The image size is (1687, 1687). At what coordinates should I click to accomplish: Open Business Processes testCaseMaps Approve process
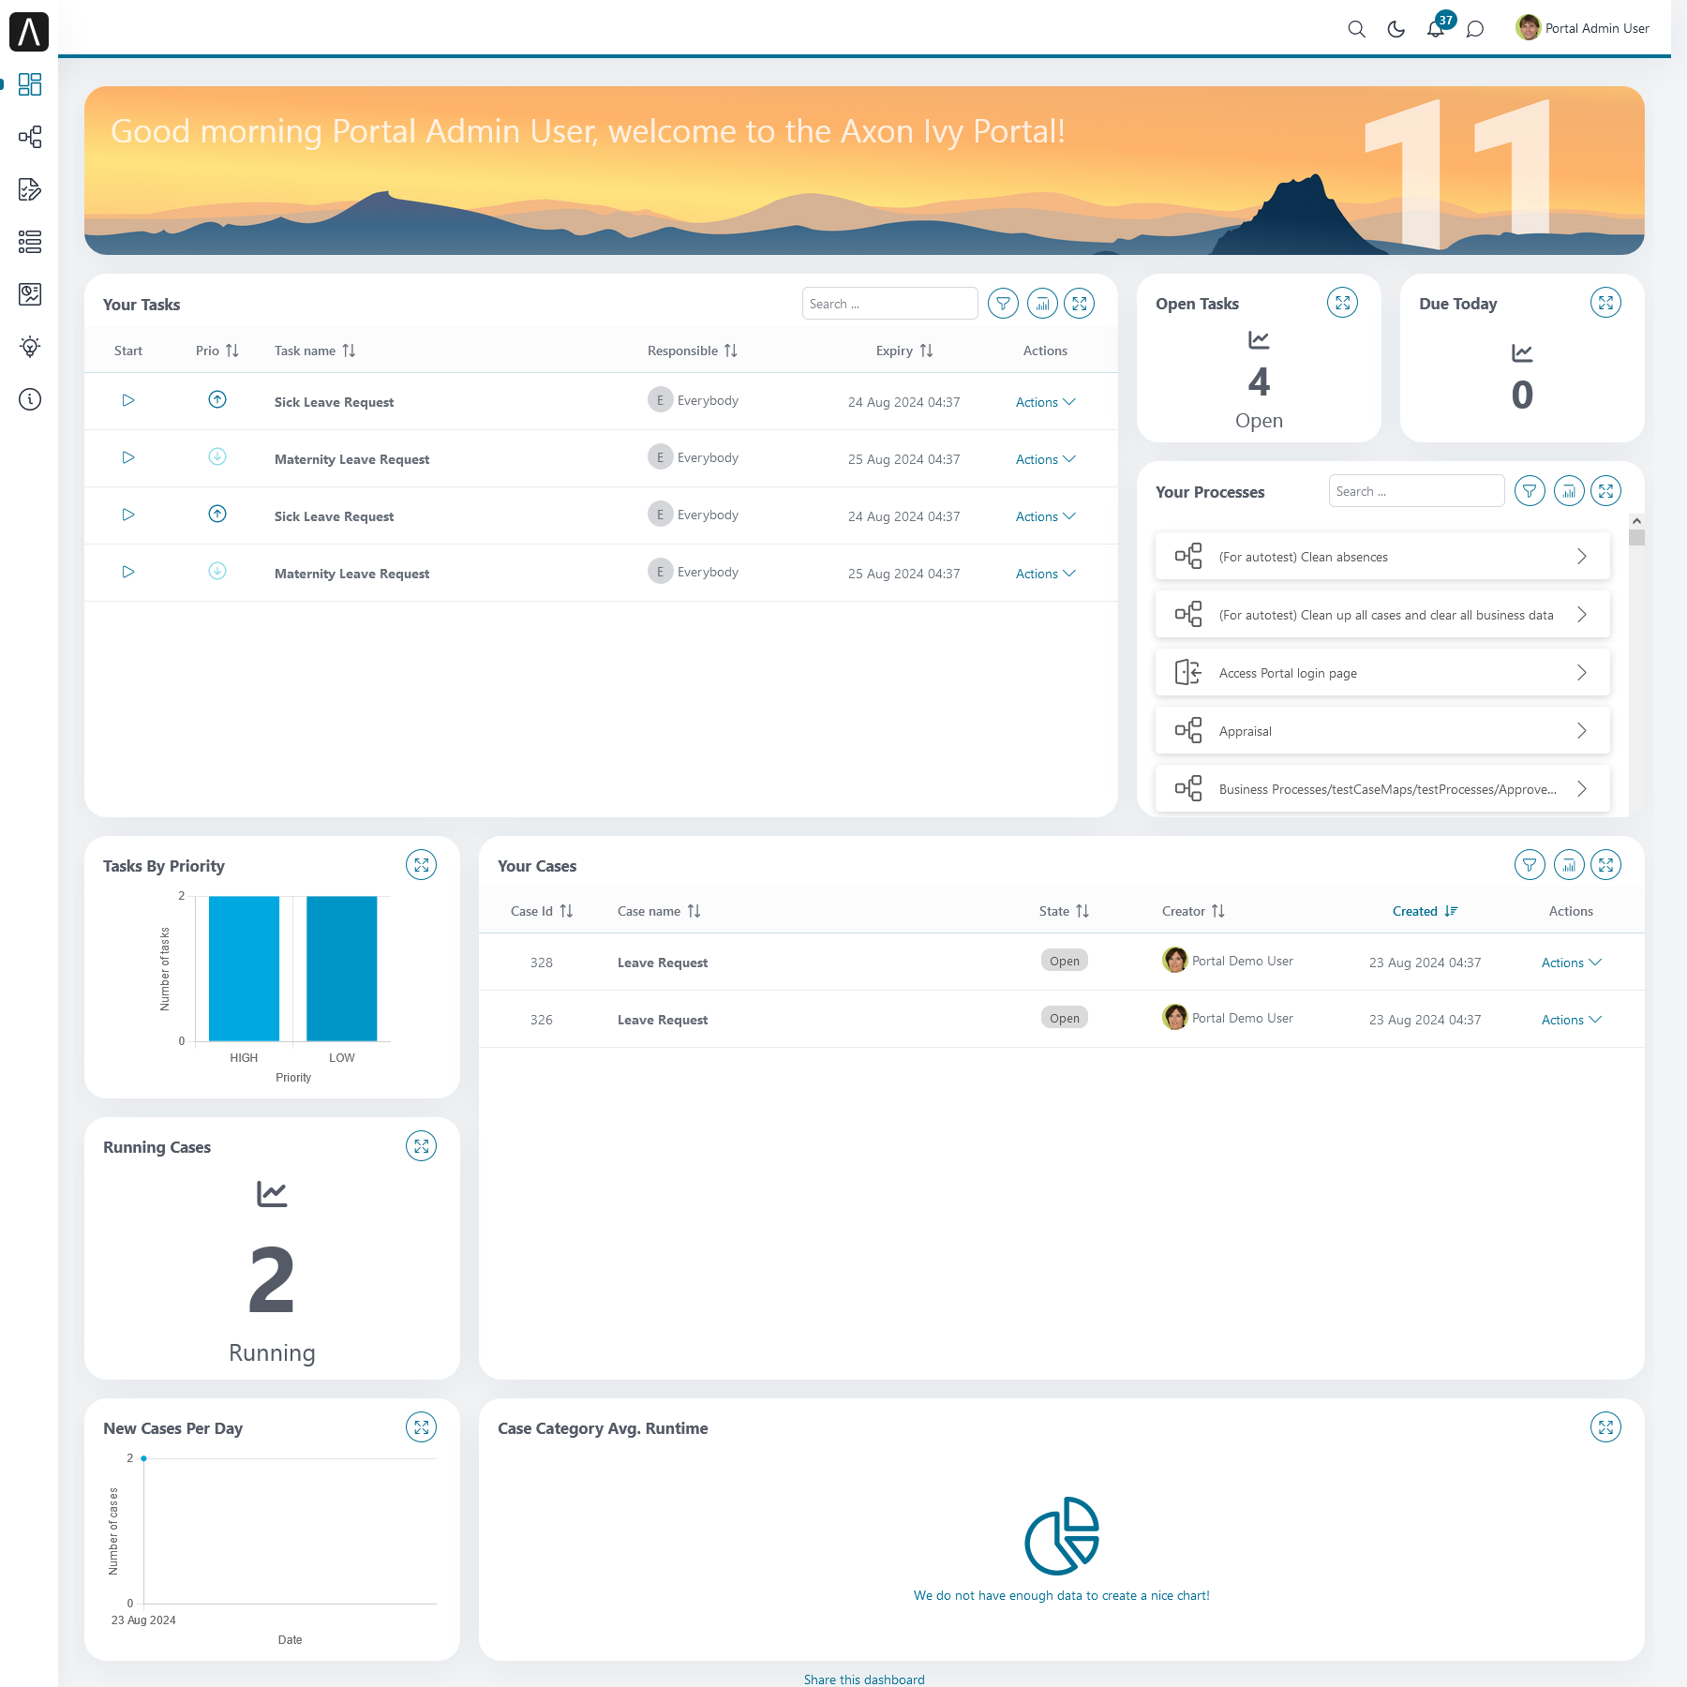tap(1382, 788)
